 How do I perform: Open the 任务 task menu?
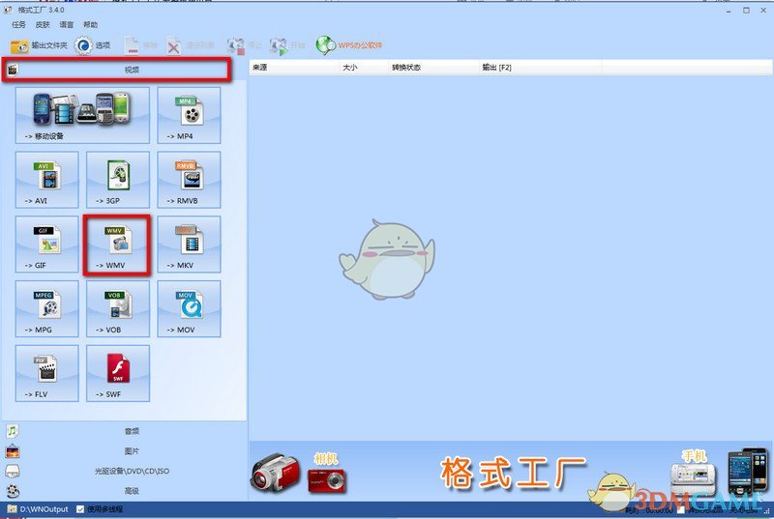tap(18, 24)
